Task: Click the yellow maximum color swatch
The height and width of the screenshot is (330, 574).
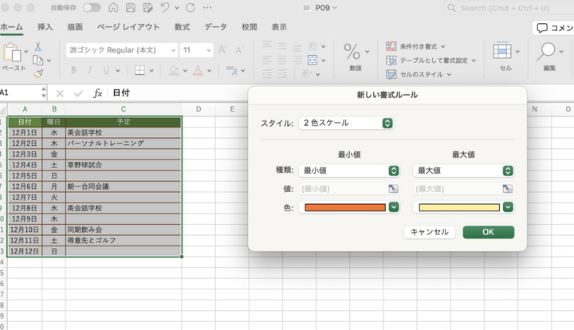Action: [x=458, y=207]
